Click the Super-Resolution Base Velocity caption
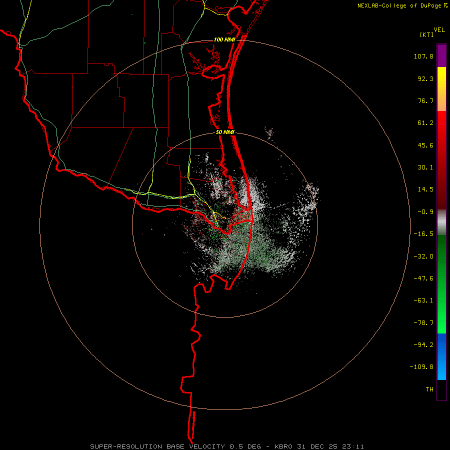 (x=227, y=446)
